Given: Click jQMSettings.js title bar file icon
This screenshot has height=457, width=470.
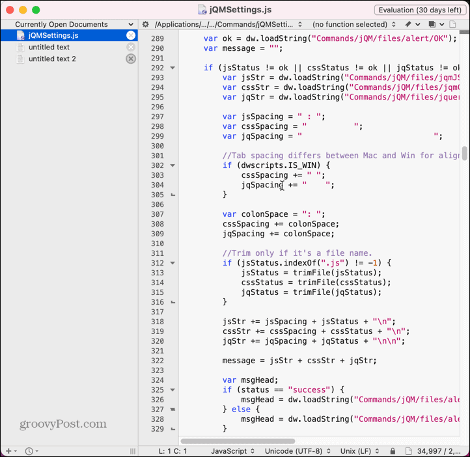Looking at the screenshot, I should [202, 10].
